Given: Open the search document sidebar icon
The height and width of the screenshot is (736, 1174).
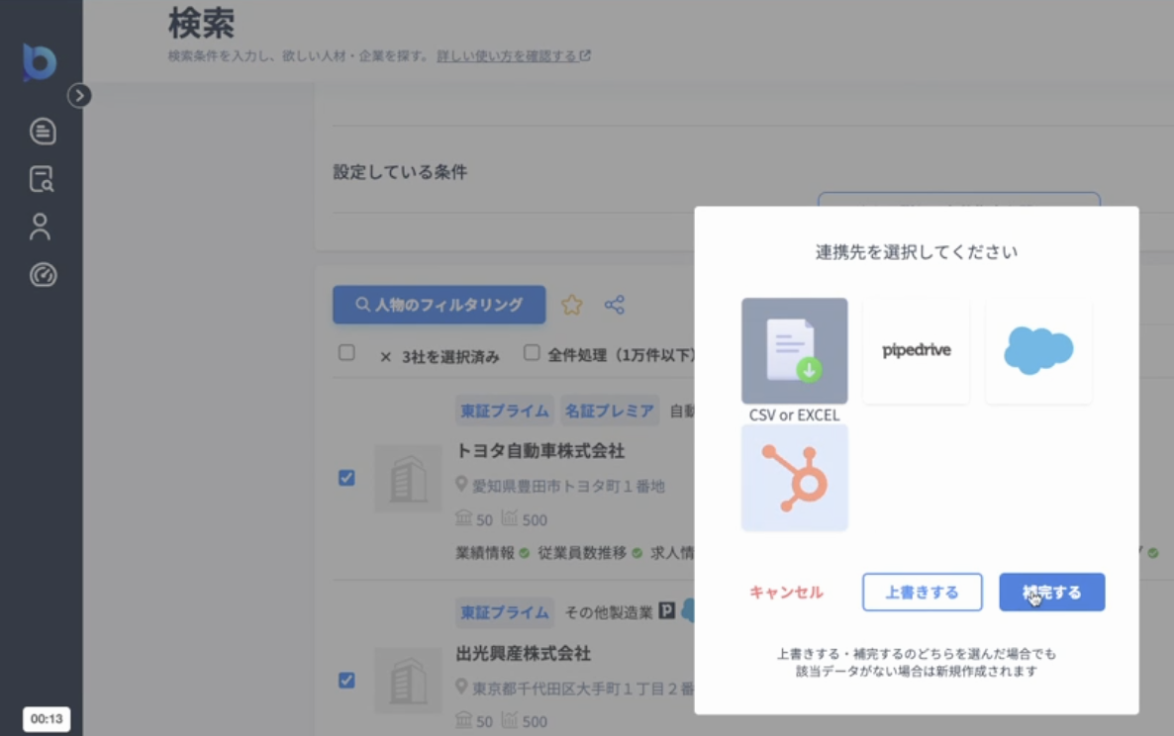Looking at the screenshot, I should (x=42, y=179).
